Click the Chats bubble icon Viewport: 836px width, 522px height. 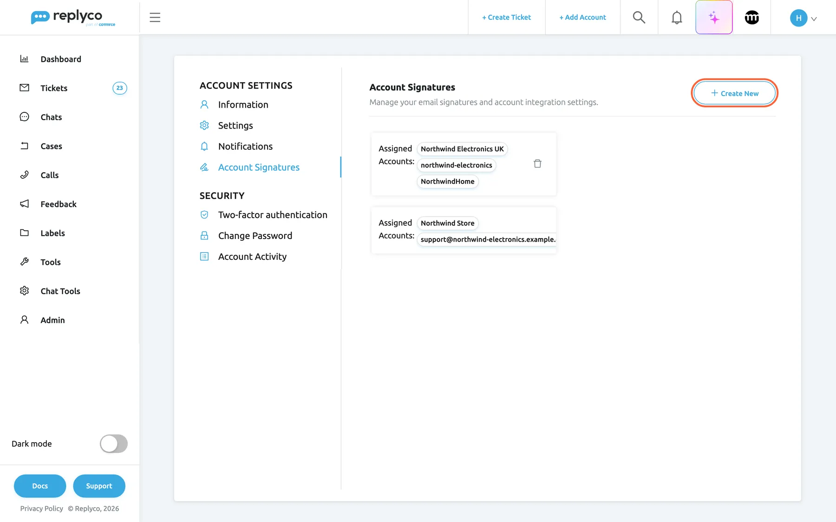[x=24, y=117]
